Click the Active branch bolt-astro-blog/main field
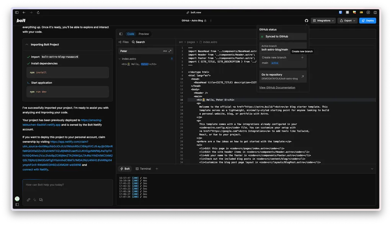The height and width of the screenshot is (225, 392). click(x=283, y=48)
